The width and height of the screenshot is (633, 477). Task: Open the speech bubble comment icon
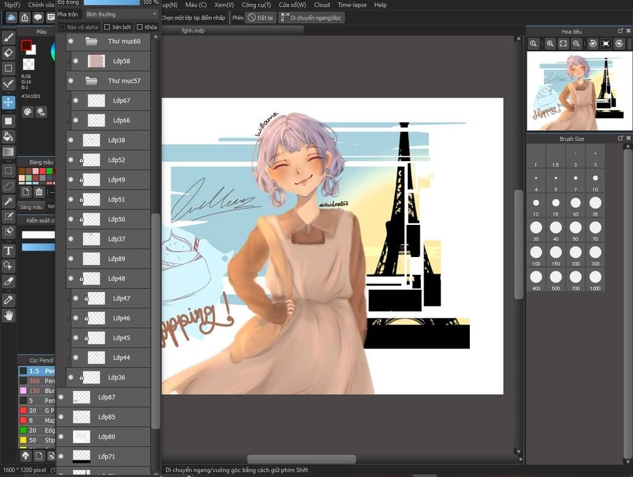click(x=38, y=17)
